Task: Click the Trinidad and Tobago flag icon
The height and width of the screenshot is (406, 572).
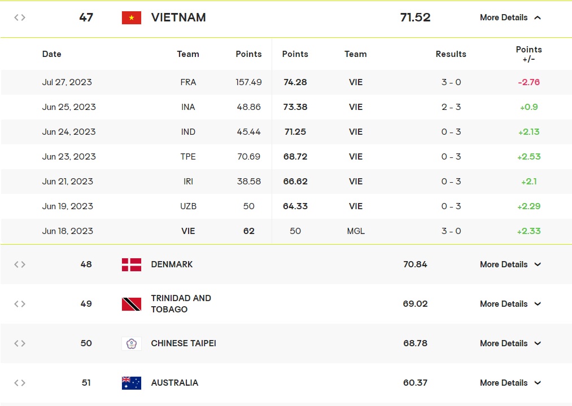Action: tap(132, 304)
